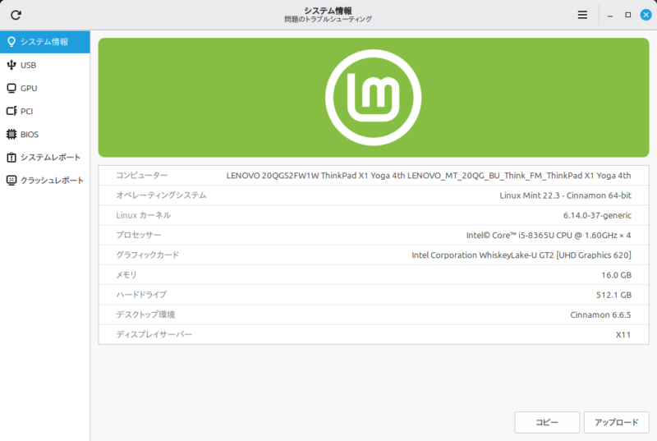Screen dimensions: 657x441
Task: Click the USB icon in the sidebar
Action: 11,65
